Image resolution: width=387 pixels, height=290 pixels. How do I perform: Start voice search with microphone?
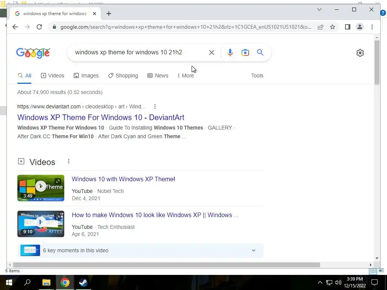tap(230, 52)
